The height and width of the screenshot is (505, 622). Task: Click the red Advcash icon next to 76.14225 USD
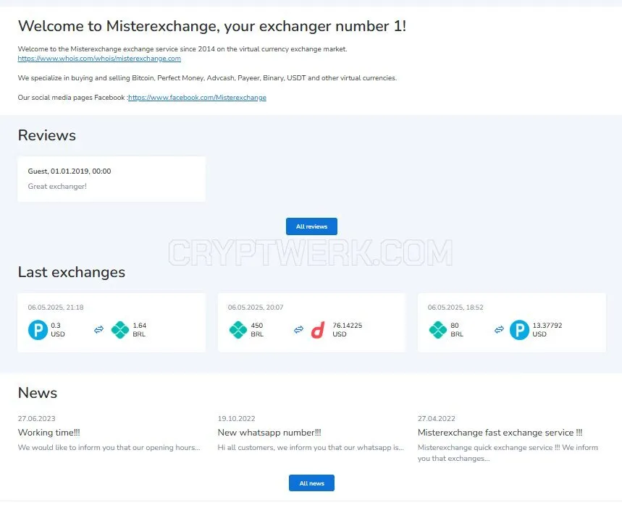[x=318, y=330]
